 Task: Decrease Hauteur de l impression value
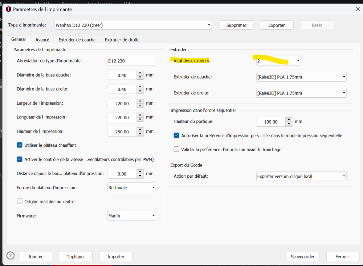coord(140,134)
